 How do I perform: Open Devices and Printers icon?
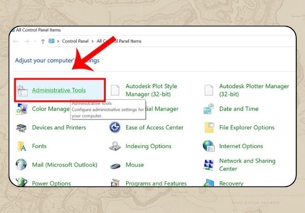tap(21, 128)
